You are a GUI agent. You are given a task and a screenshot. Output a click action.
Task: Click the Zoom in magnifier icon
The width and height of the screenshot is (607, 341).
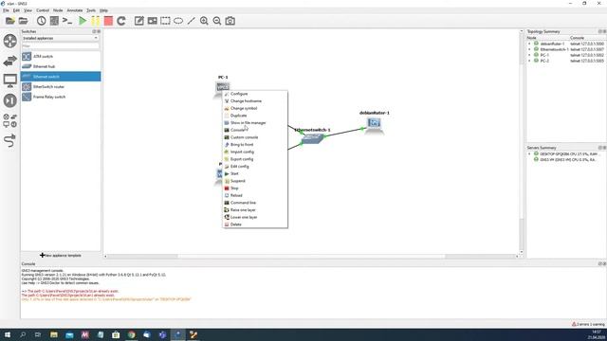[204, 21]
